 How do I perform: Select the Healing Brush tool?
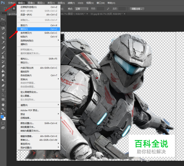(x=3, y=48)
